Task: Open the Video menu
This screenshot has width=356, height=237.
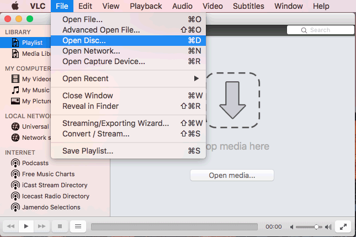Action: pyautogui.click(x=212, y=6)
